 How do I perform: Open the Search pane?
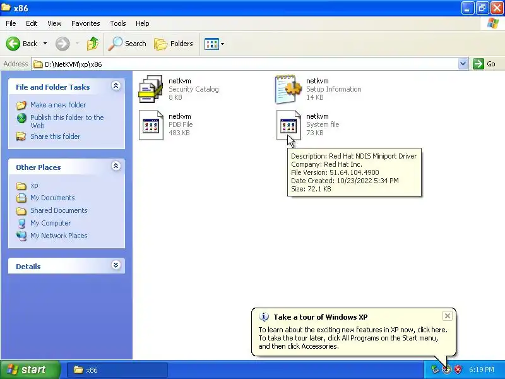[127, 44]
